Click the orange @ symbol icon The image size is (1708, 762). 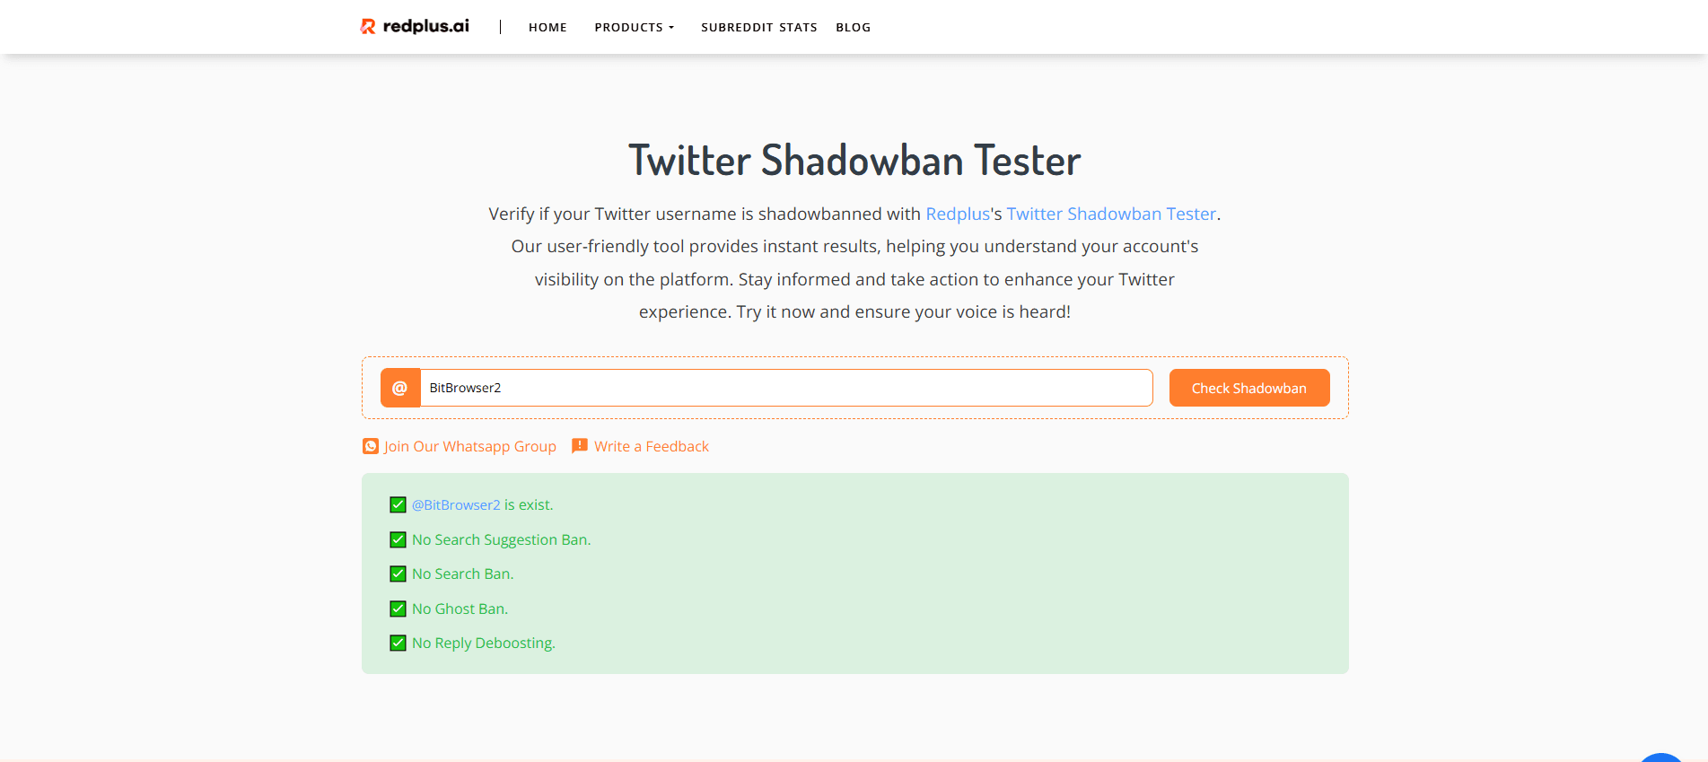pyautogui.click(x=400, y=388)
